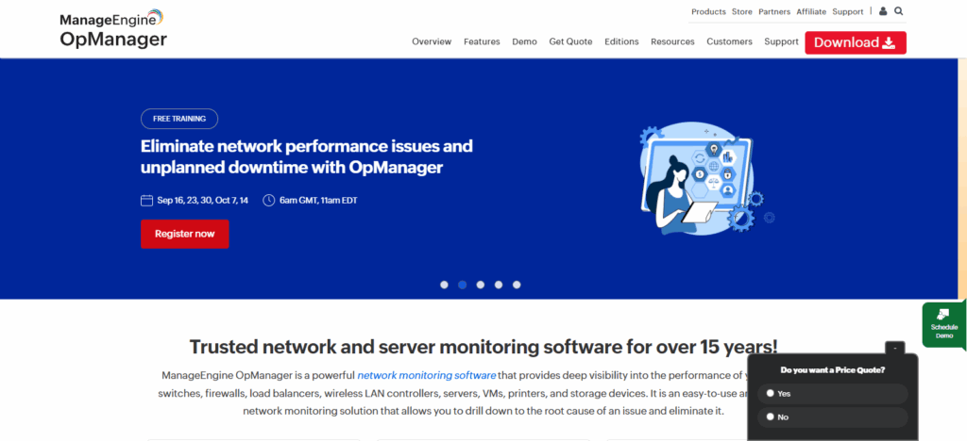Minimize the Price Quote popup
The image size is (967, 441).
895,348
